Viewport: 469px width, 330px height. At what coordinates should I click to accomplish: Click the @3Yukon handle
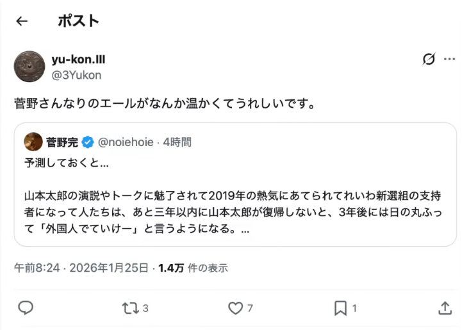pos(76,74)
